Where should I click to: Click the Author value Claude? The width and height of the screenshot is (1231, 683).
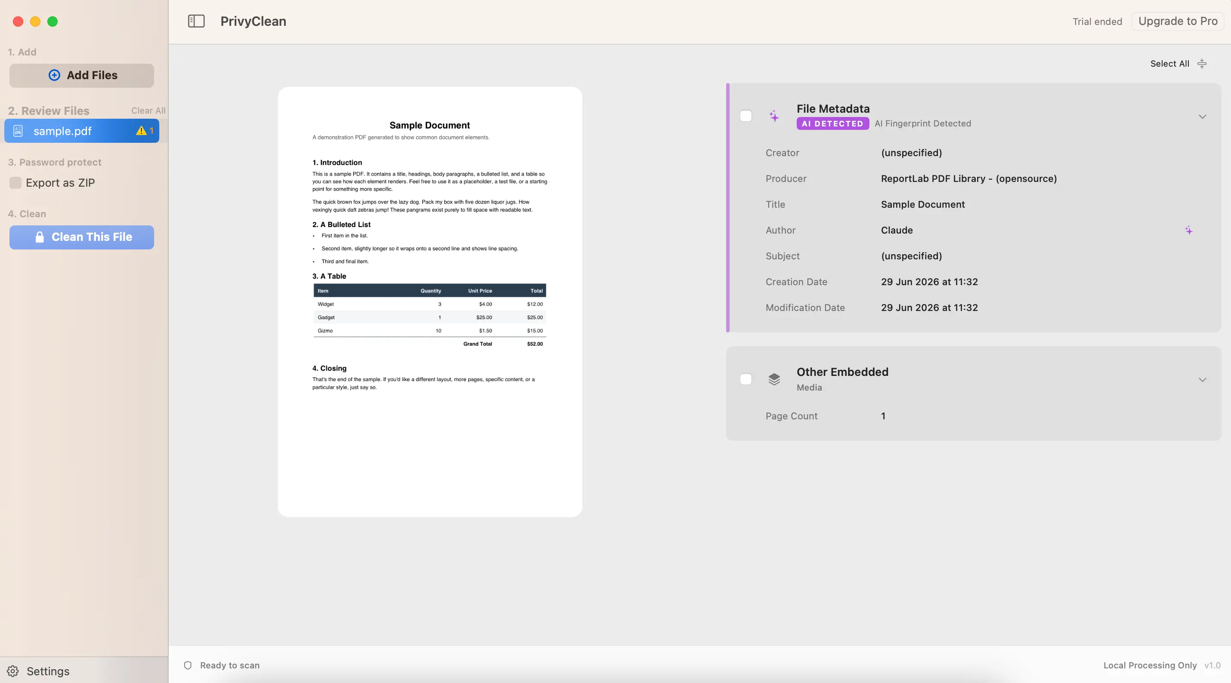click(897, 230)
